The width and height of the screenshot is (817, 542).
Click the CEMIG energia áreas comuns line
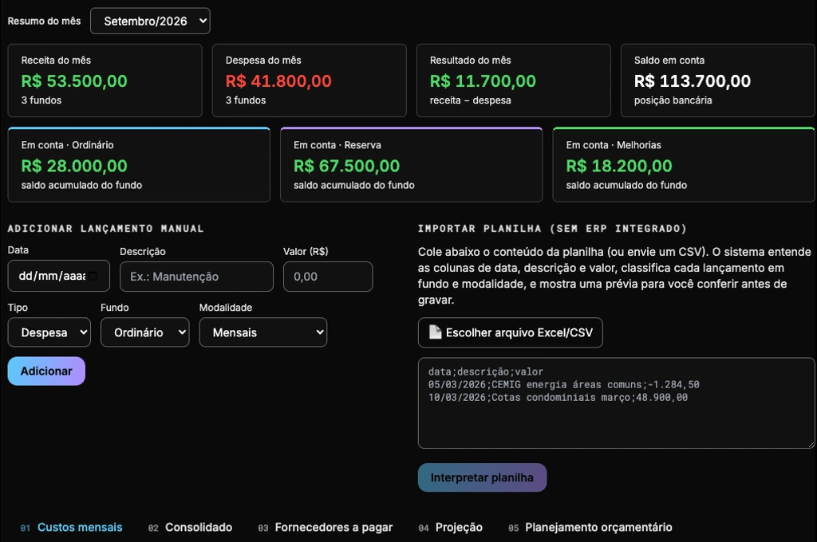[564, 385]
